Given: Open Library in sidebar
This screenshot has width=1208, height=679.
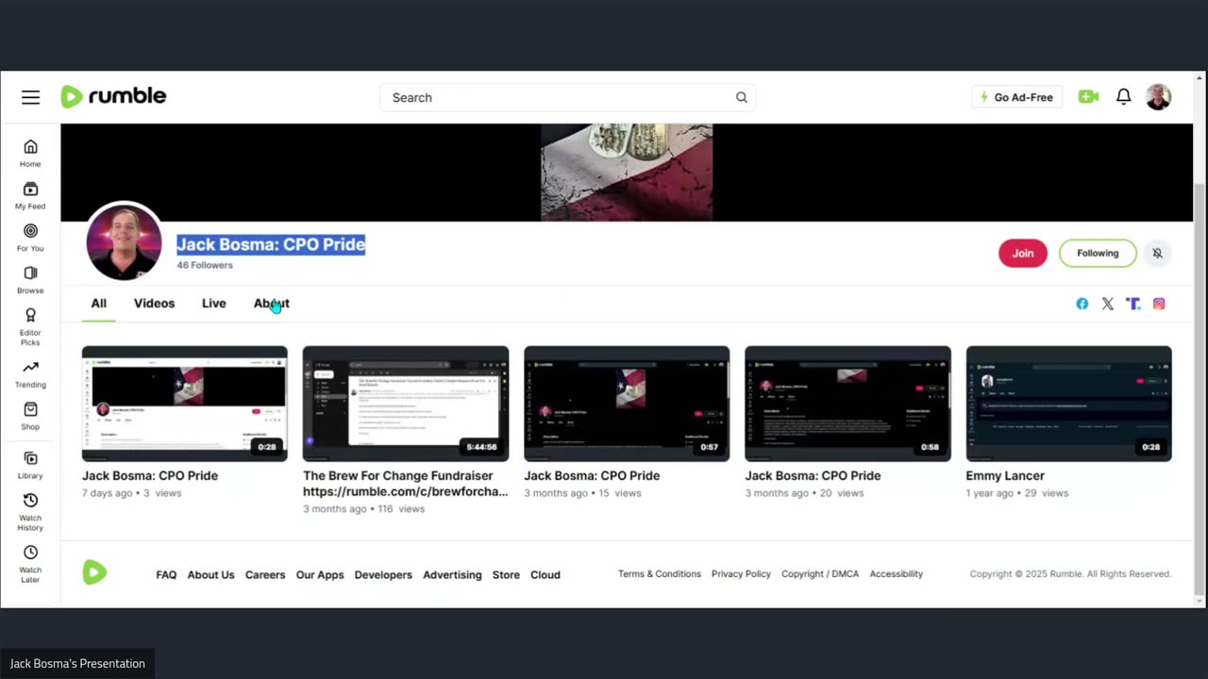Looking at the screenshot, I should point(30,466).
